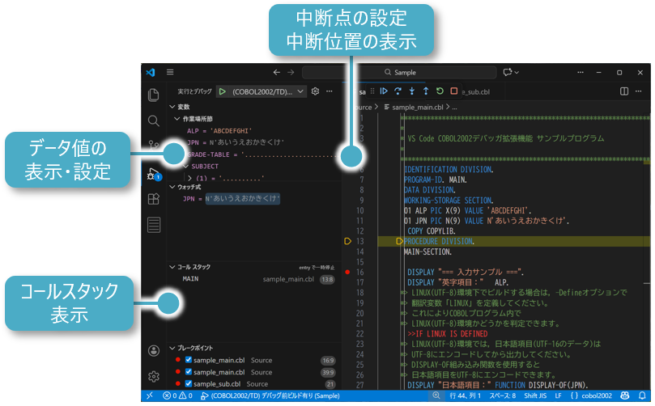Open notifications bell in status bar

point(642,395)
